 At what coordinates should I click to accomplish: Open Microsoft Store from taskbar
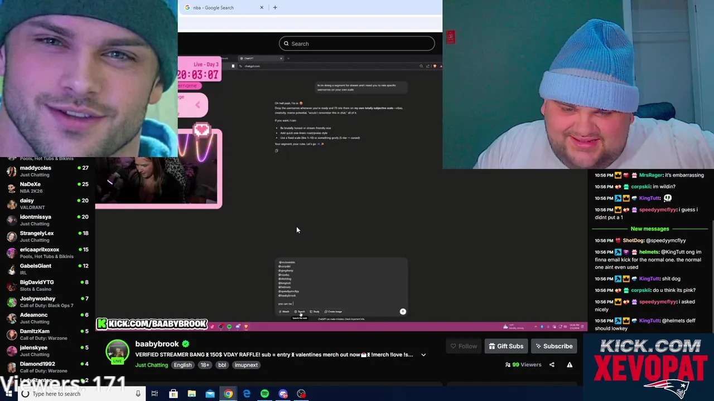tap(173, 394)
